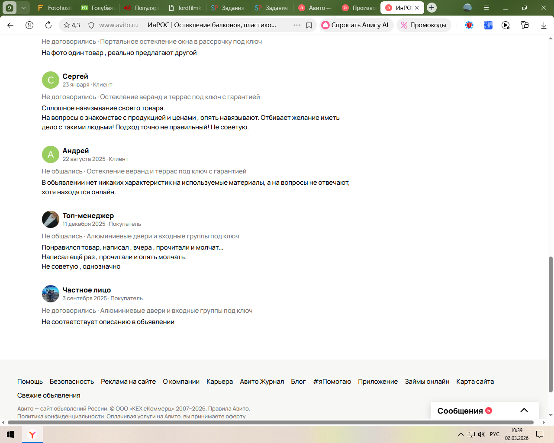Bookmark this page with the bookmark icon
This screenshot has width=554, height=443.
(309, 25)
